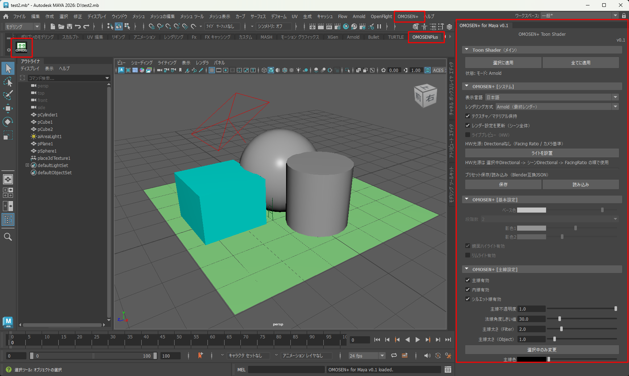Click the ライトを設置 button
This screenshot has height=376, width=629.
[x=542, y=153]
